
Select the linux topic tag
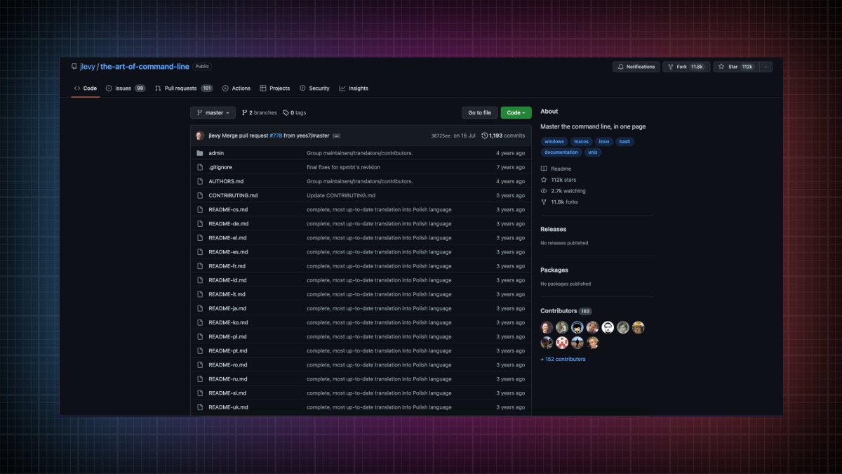coord(604,142)
